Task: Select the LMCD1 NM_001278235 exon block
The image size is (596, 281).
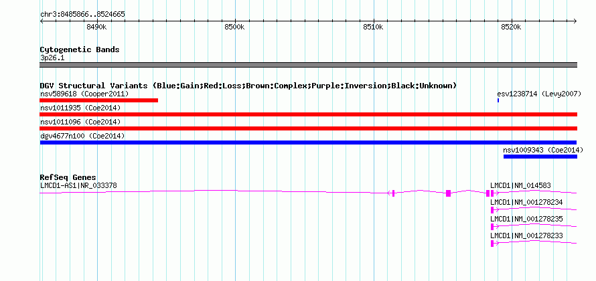Action: [492, 227]
